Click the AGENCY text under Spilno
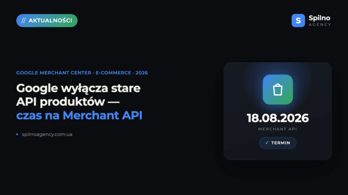This screenshot has height=195, width=348. 319,24
